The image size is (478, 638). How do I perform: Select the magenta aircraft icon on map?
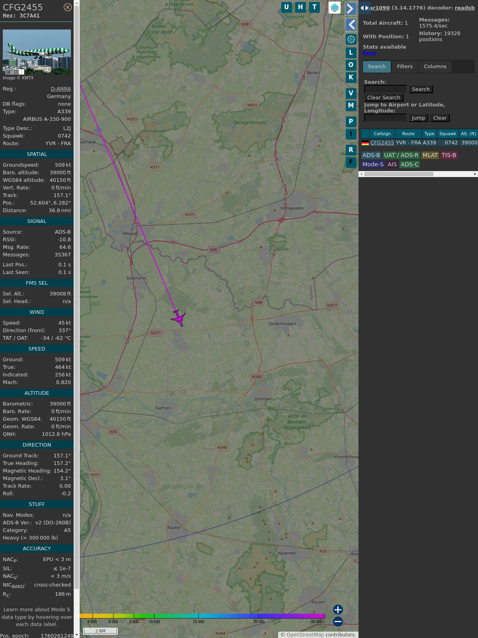pos(178,318)
